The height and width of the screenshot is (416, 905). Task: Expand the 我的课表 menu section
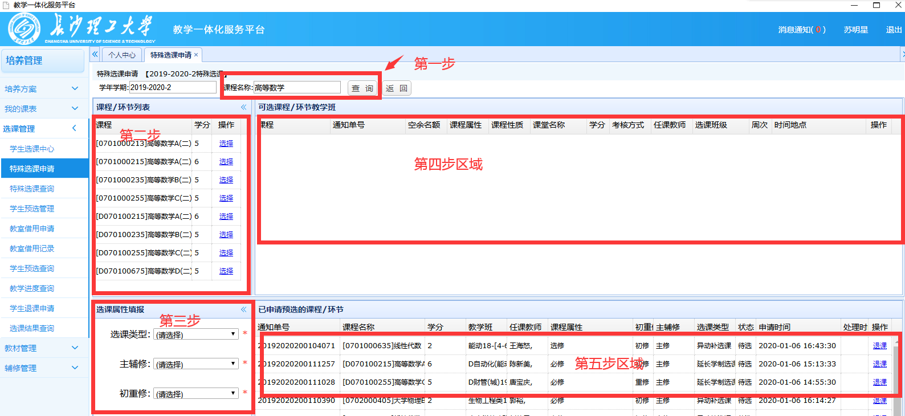tap(75, 108)
